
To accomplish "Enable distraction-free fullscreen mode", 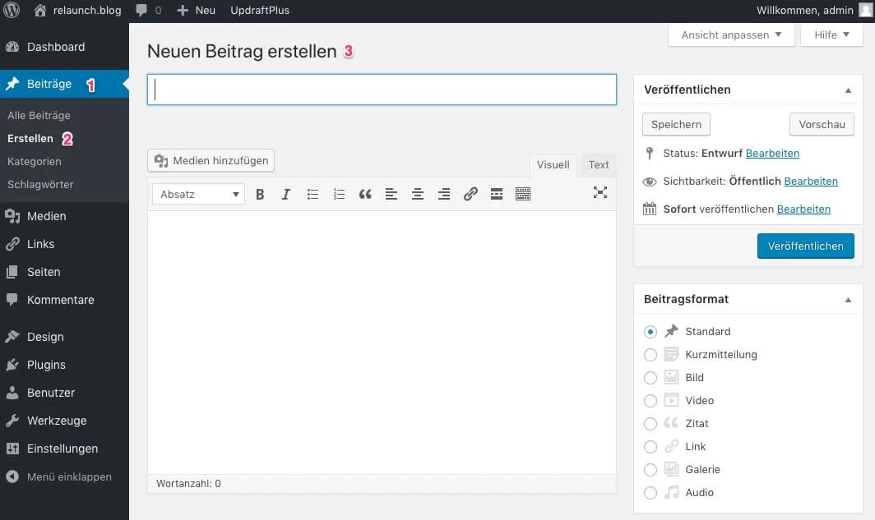I will tap(600, 193).
